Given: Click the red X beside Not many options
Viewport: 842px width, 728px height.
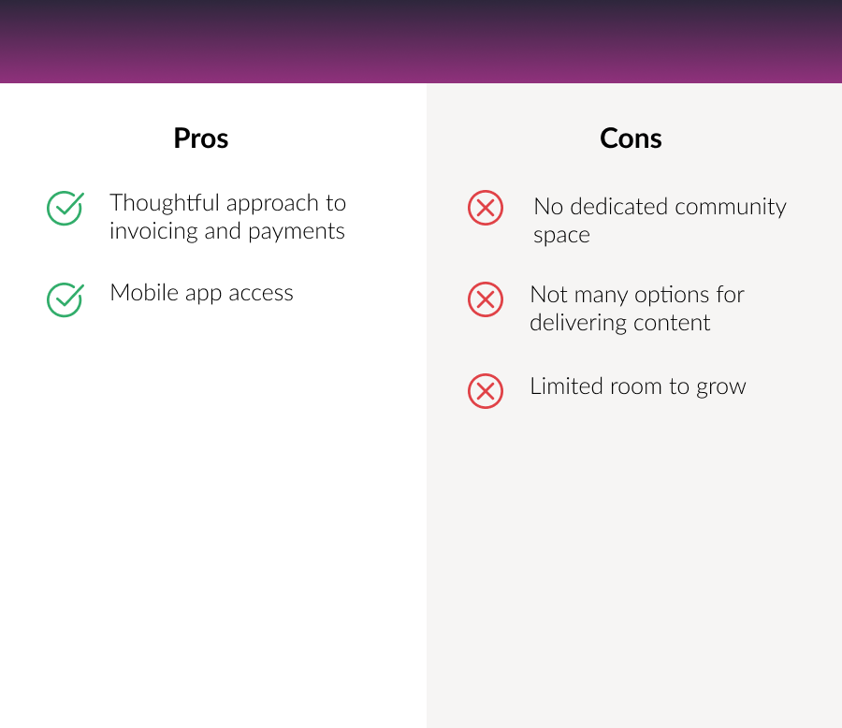Looking at the screenshot, I should pos(485,299).
